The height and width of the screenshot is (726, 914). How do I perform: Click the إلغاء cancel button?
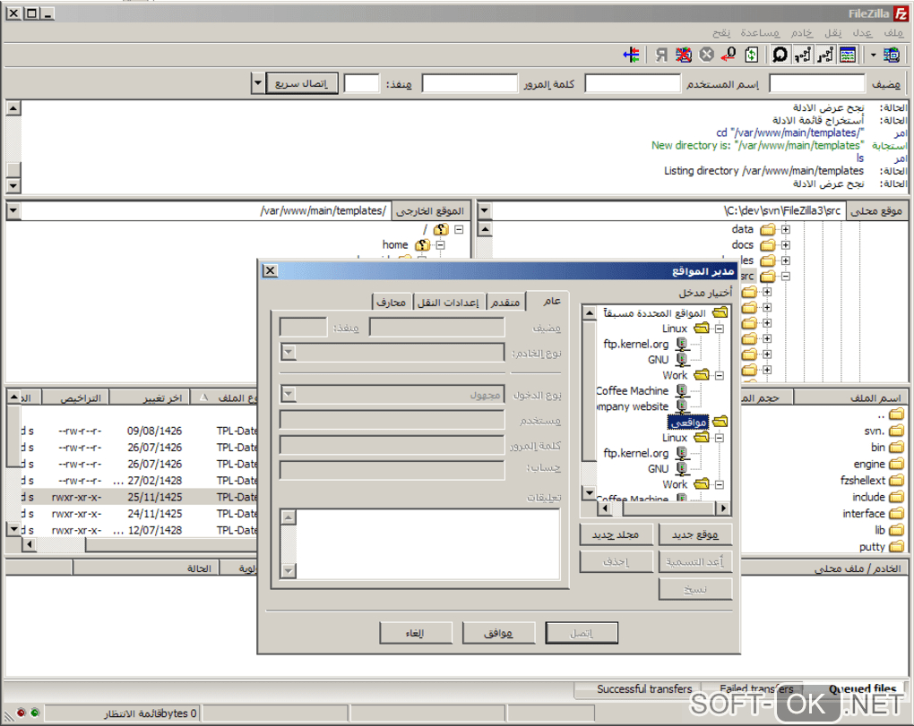click(x=416, y=633)
